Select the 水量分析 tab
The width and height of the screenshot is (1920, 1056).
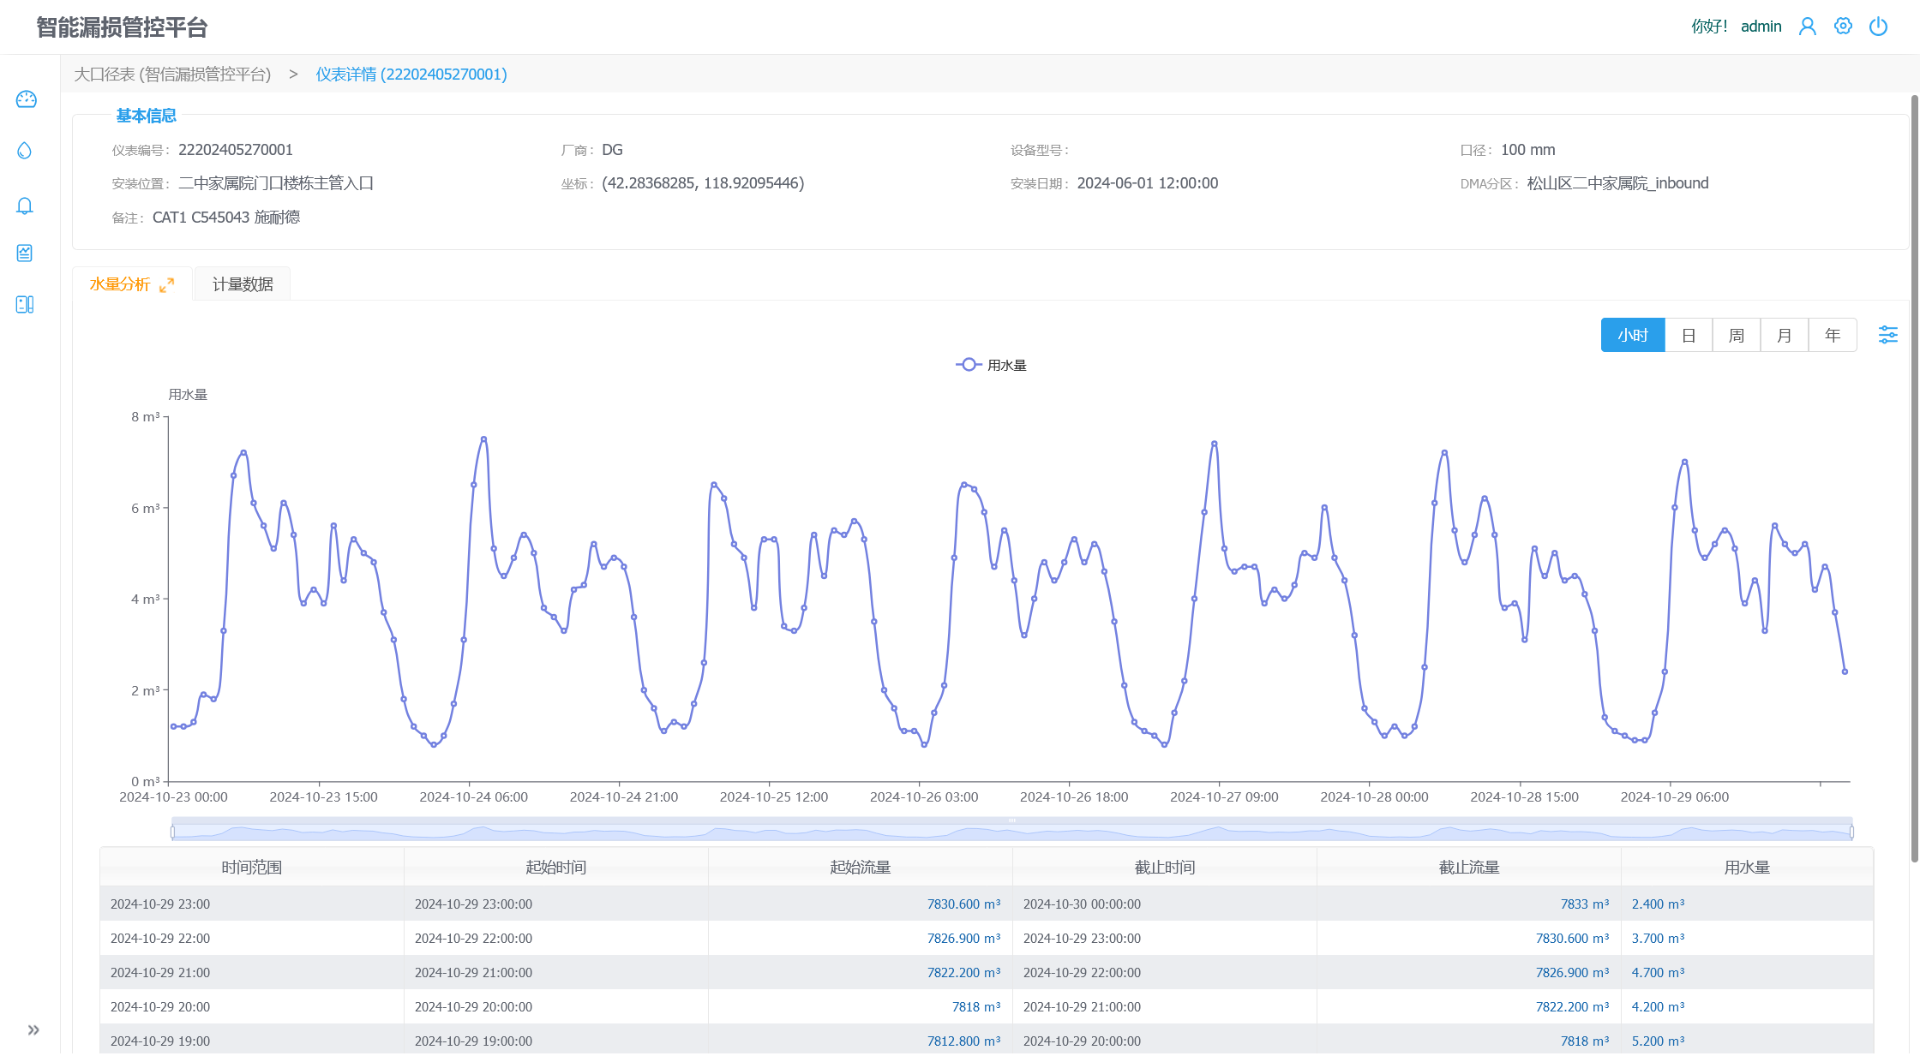pos(120,284)
